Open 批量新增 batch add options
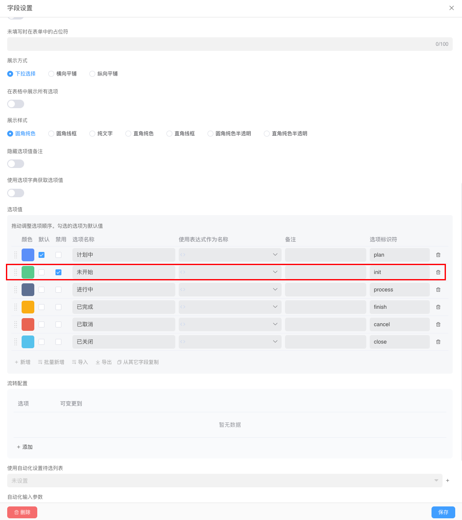 coord(51,362)
